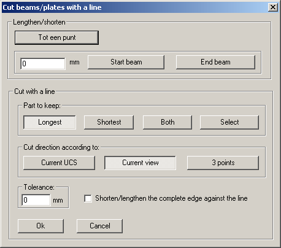Keep Both parts after cutting
Viewport: 281px width, 248px height.
167,122
